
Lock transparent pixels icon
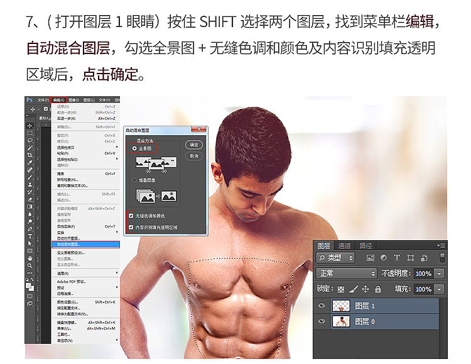(x=340, y=289)
